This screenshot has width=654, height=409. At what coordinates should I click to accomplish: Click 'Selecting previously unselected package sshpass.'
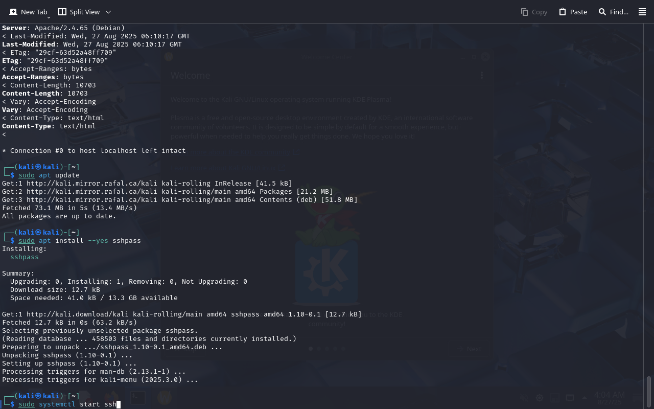tap(100, 330)
